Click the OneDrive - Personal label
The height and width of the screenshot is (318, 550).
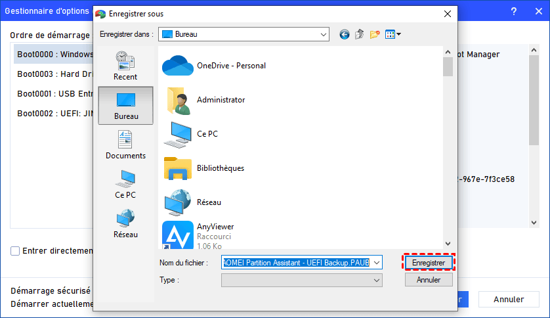point(231,66)
